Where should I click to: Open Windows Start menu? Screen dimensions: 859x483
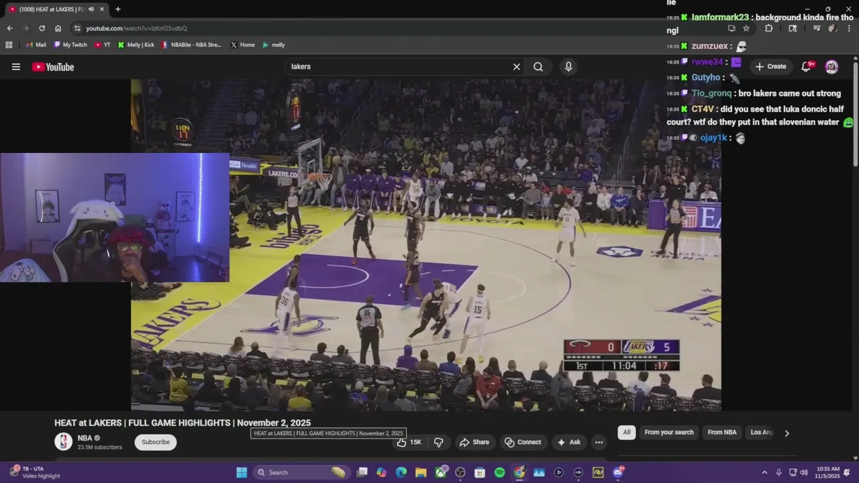[242, 472]
